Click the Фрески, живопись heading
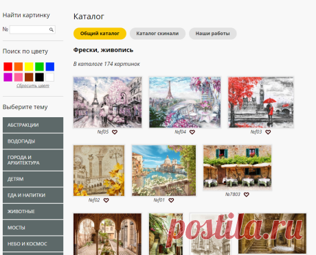316x255 pixels. pos(103,50)
